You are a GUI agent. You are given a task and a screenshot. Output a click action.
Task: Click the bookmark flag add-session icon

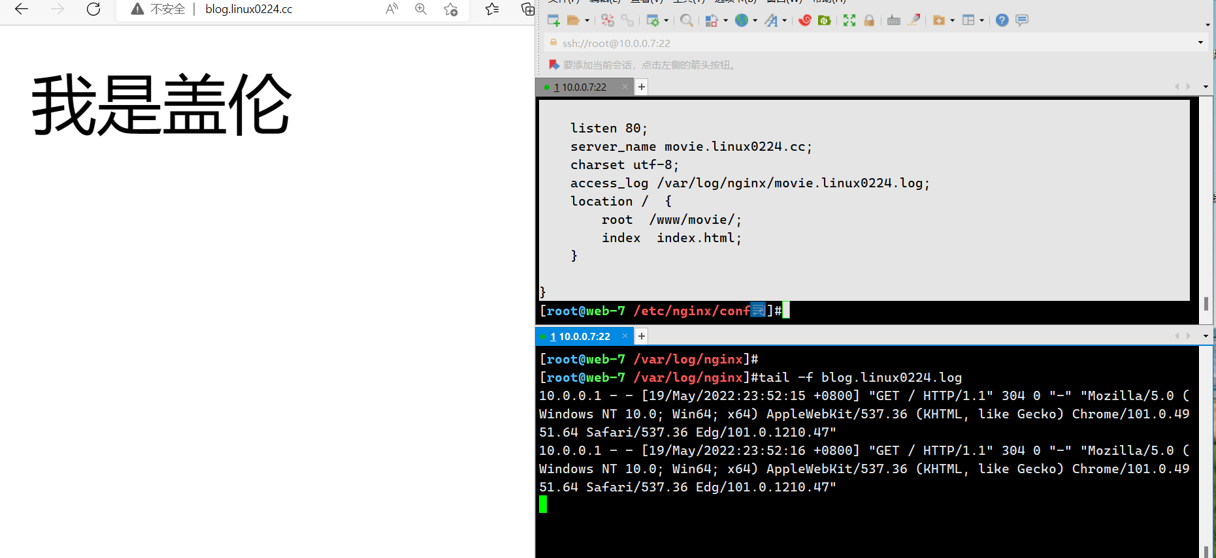click(554, 65)
